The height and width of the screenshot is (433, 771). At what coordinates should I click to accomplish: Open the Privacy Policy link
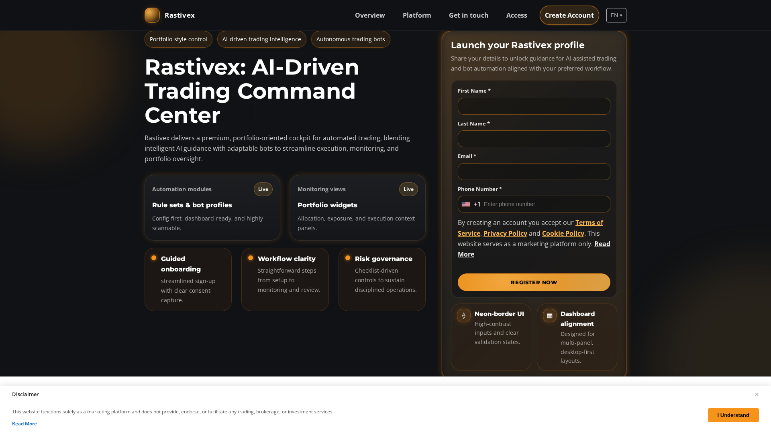click(x=505, y=233)
